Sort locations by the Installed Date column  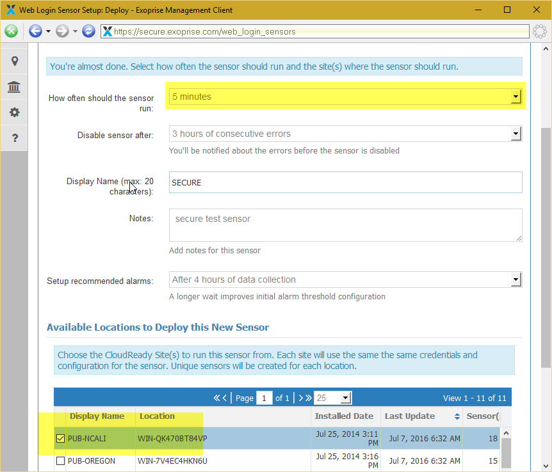tap(346, 416)
